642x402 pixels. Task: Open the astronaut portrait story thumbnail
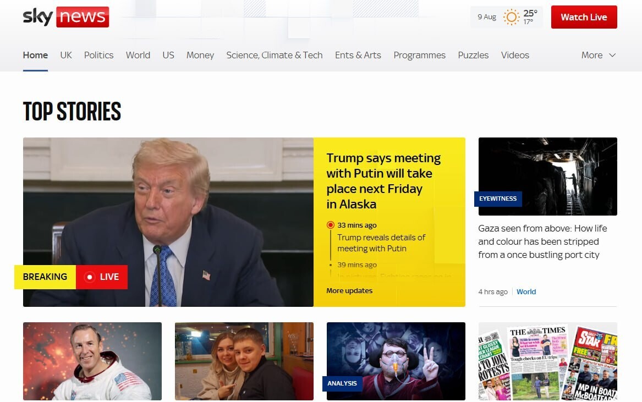[x=92, y=361]
